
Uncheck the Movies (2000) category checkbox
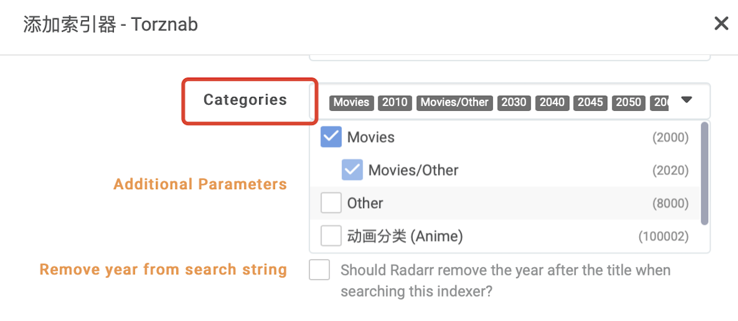tap(331, 137)
